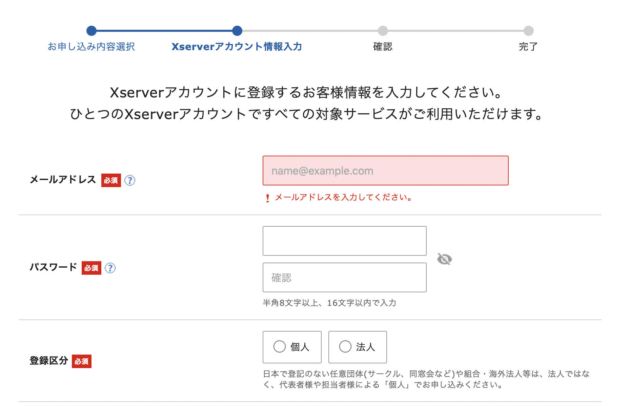Click the red exclamation error icon
The image size is (629, 406).
pyautogui.click(x=268, y=198)
